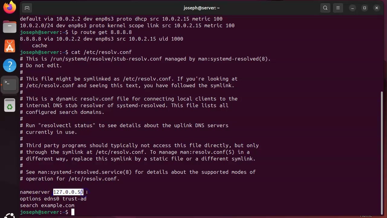
Task: Open Ubuntu App Center from dock
Action: tap(10, 46)
